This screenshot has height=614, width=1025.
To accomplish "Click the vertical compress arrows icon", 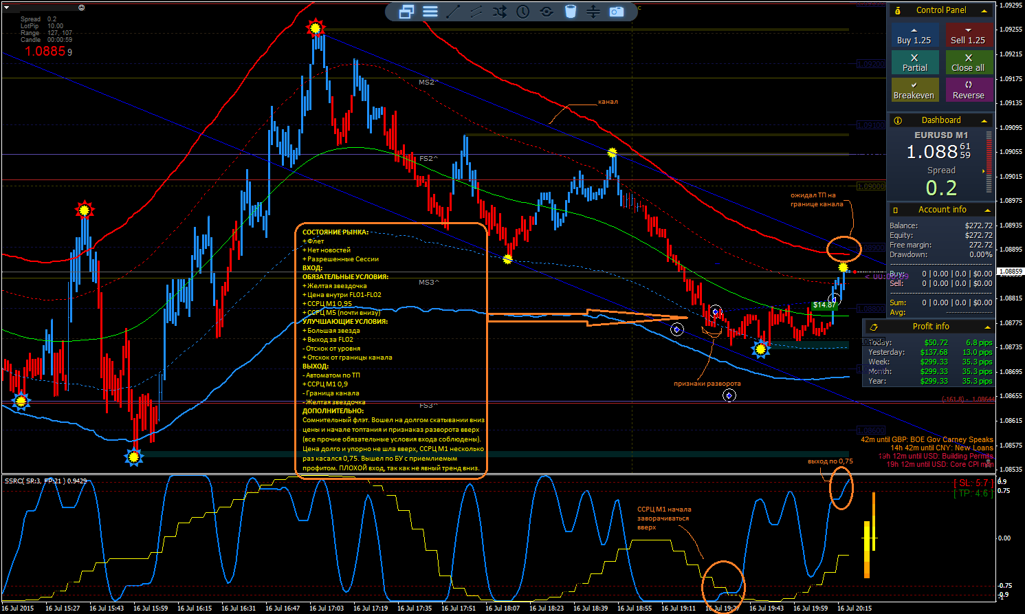I will click(593, 11).
